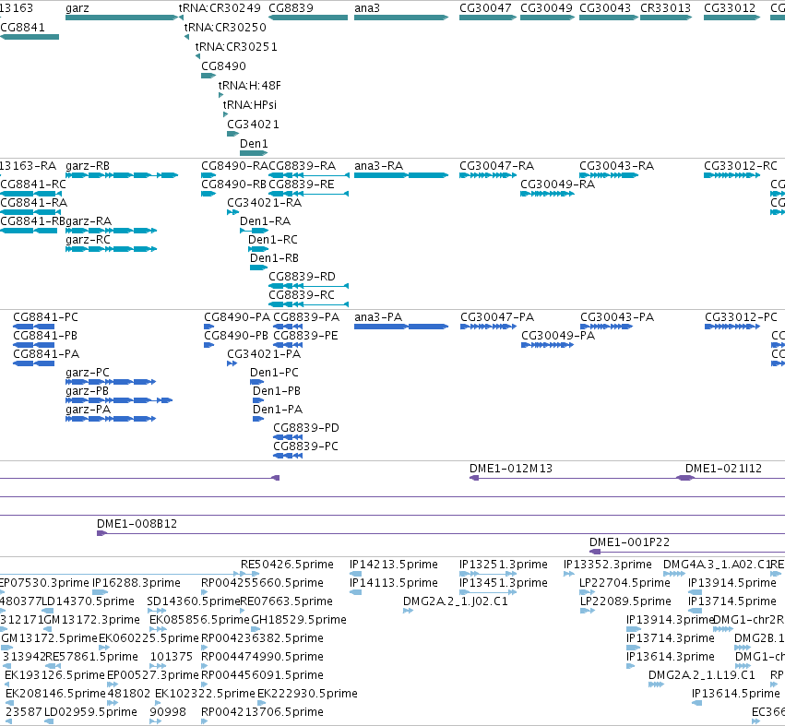Click the CG8841-RC transcript label
Image resolution: width=785 pixels, height=726 pixels.
coord(33,184)
